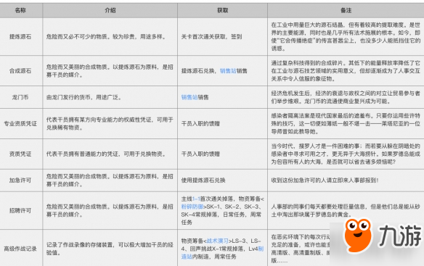The height and width of the screenshot is (266, 424).
Task: Click the 战术演习 link
Action: point(217,241)
